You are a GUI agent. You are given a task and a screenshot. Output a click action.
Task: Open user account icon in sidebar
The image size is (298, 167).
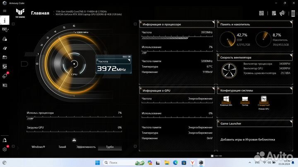[5, 140]
